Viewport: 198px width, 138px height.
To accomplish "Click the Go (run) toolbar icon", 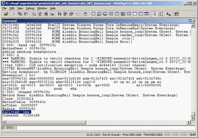I will point(34,14).
